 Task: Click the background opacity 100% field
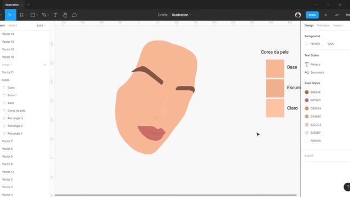pyautogui.click(x=331, y=44)
